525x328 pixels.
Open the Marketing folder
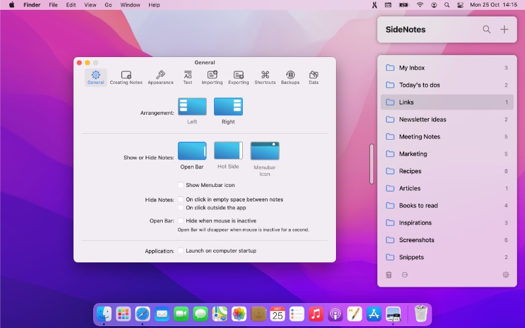pyautogui.click(x=447, y=154)
